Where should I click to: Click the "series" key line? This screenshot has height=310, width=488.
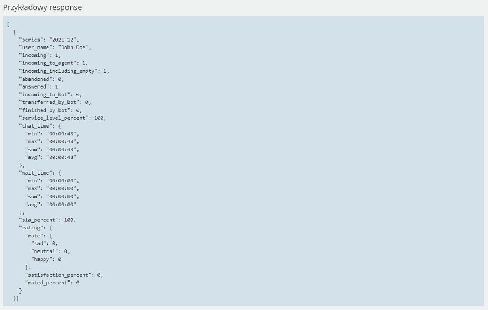pos(49,40)
